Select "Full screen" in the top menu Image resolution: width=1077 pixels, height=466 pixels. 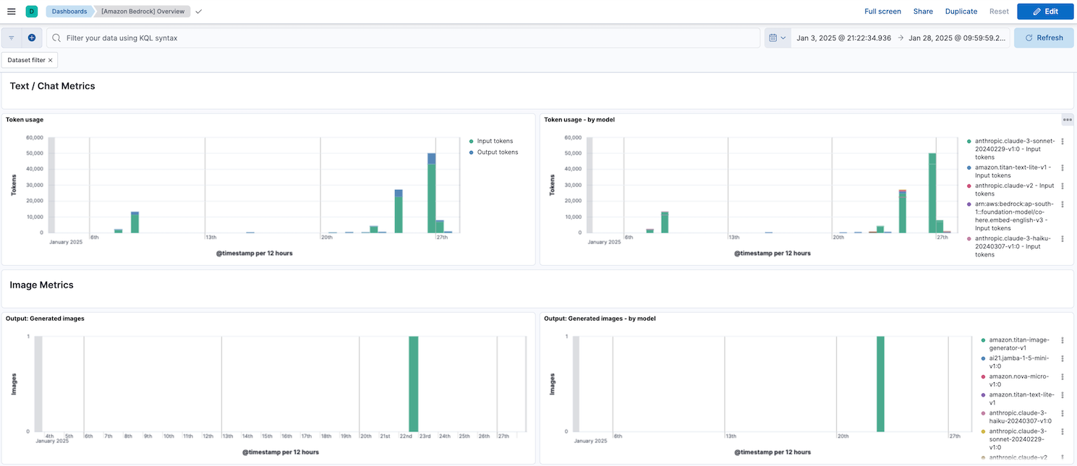882,11
